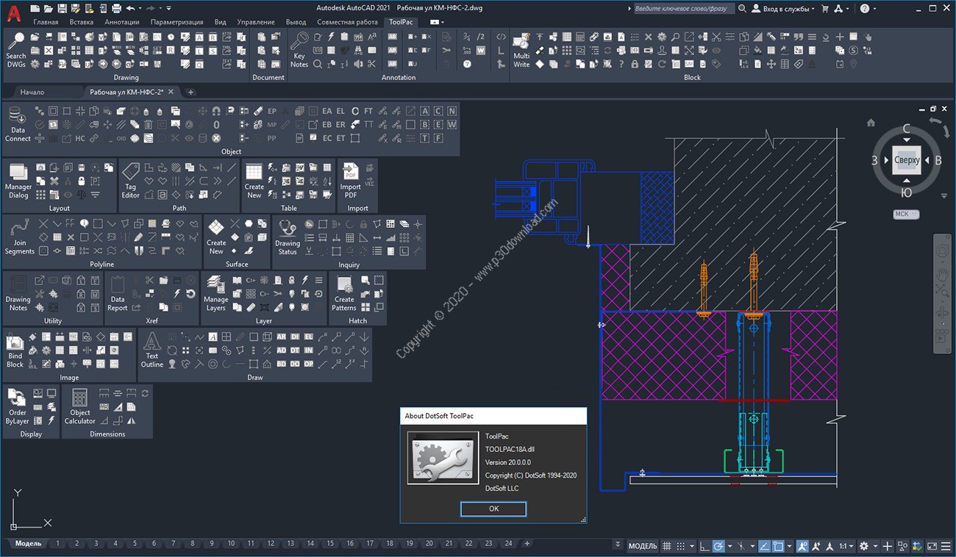Viewport: 956px width, 557px height.
Task: Click the keyword search input field
Action: (x=683, y=8)
